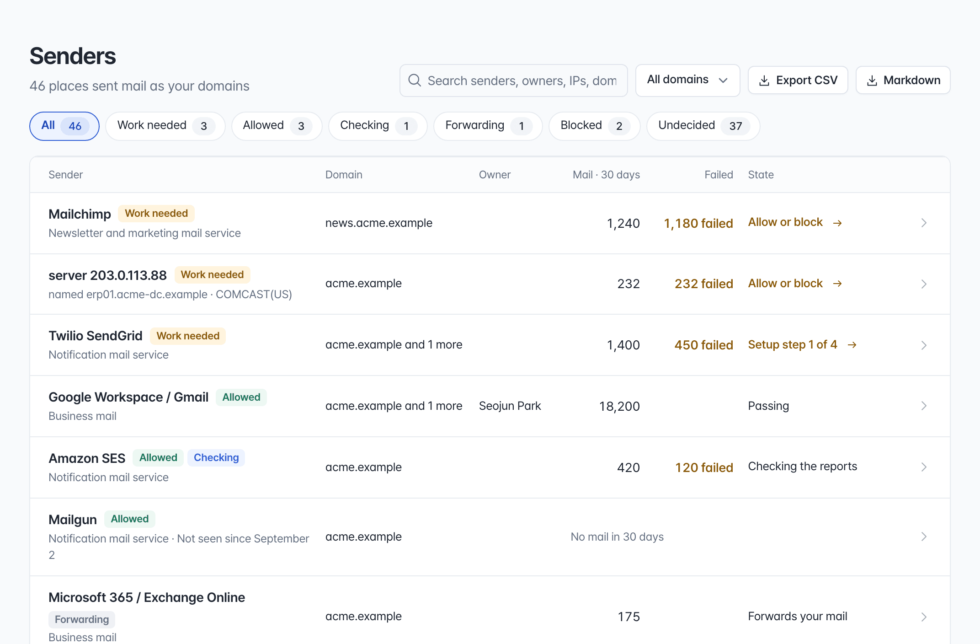Focus the Search senders input field
This screenshot has height=644, width=980.
(x=513, y=80)
